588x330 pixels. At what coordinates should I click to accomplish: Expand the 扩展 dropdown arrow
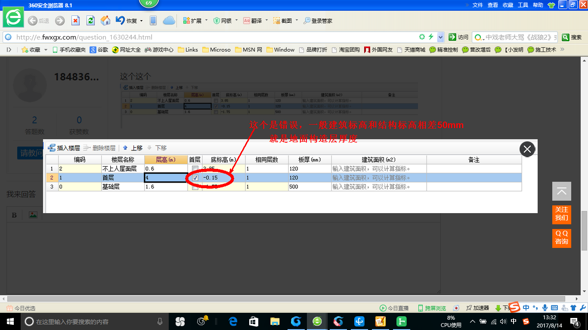206,21
